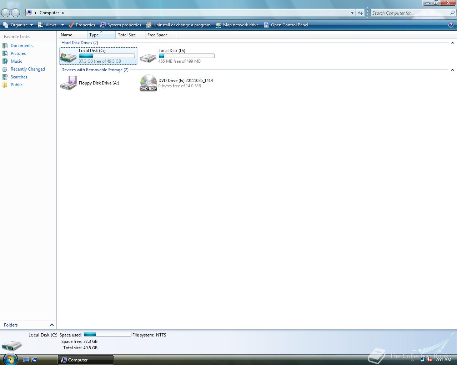Click in the Search Computer box
Image resolution: width=457 pixels, height=365 pixels.
[x=410, y=13]
